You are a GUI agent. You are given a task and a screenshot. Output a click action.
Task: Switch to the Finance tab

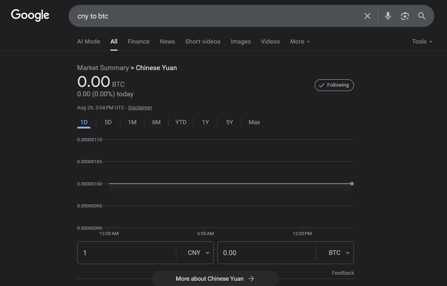pos(138,41)
